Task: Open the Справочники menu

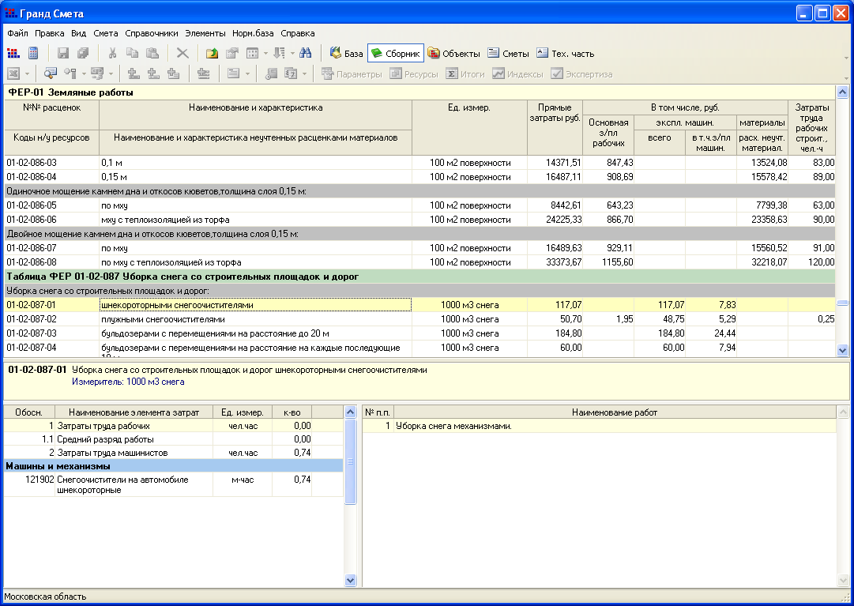Action: point(152,33)
